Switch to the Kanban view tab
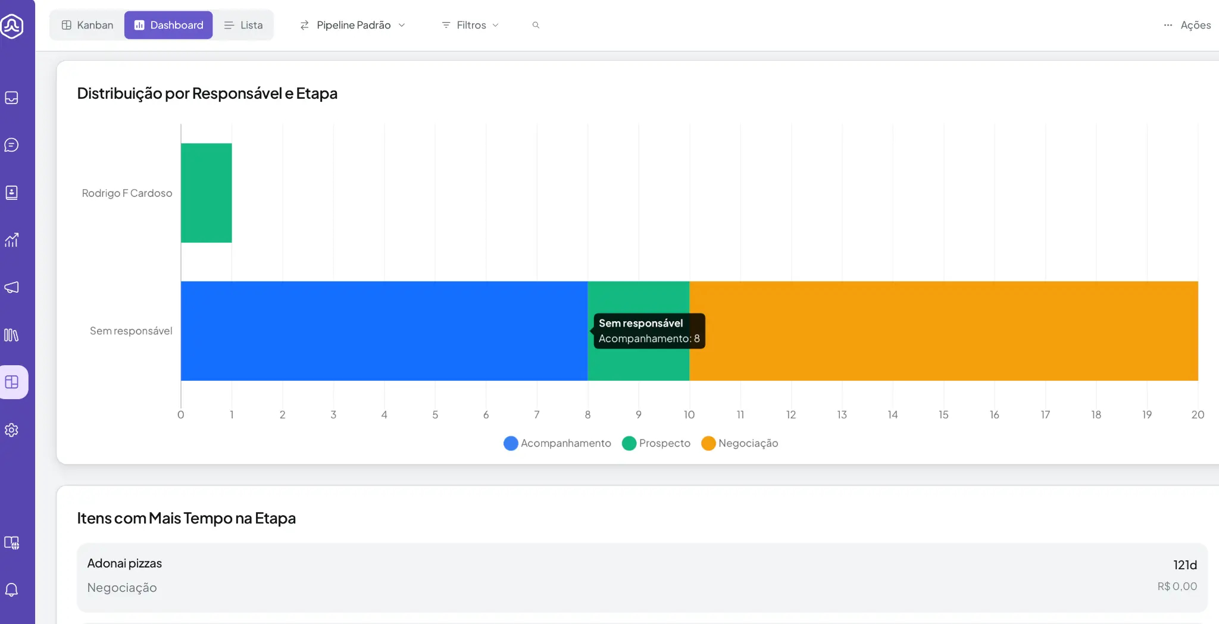Screen dimensions: 1219x624 (x=87, y=25)
